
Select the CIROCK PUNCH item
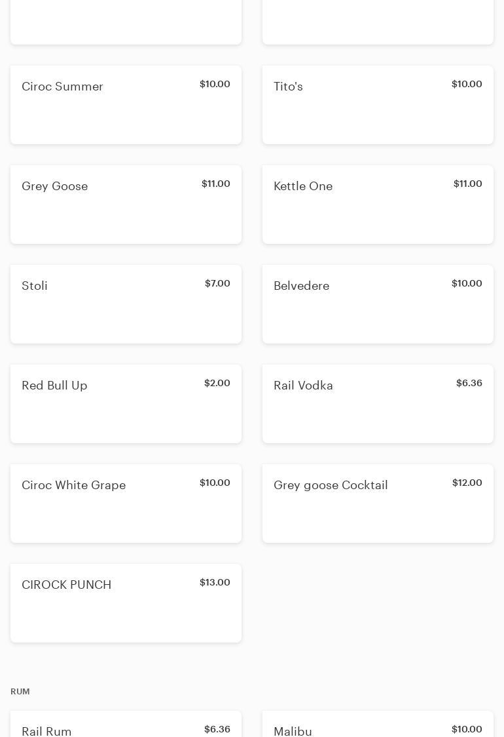(126, 603)
